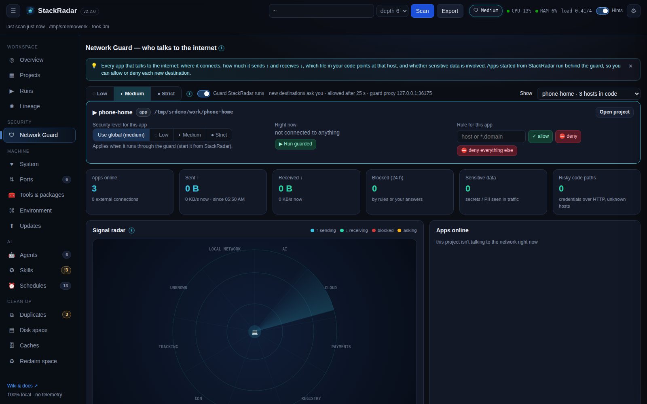This screenshot has width=647, height=404.
Task: Toggle the hamburger sidebar menu
Action: [13, 11]
